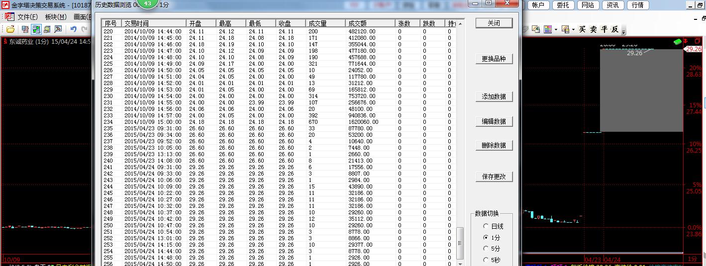706x266 pixels.
Task: Click the 最高 column header
Action: click(x=231, y=23)
